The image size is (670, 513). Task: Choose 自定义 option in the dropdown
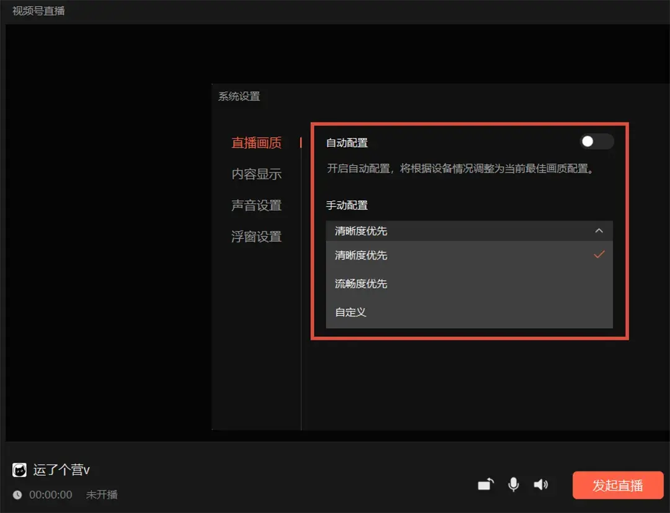pos(351,312)
